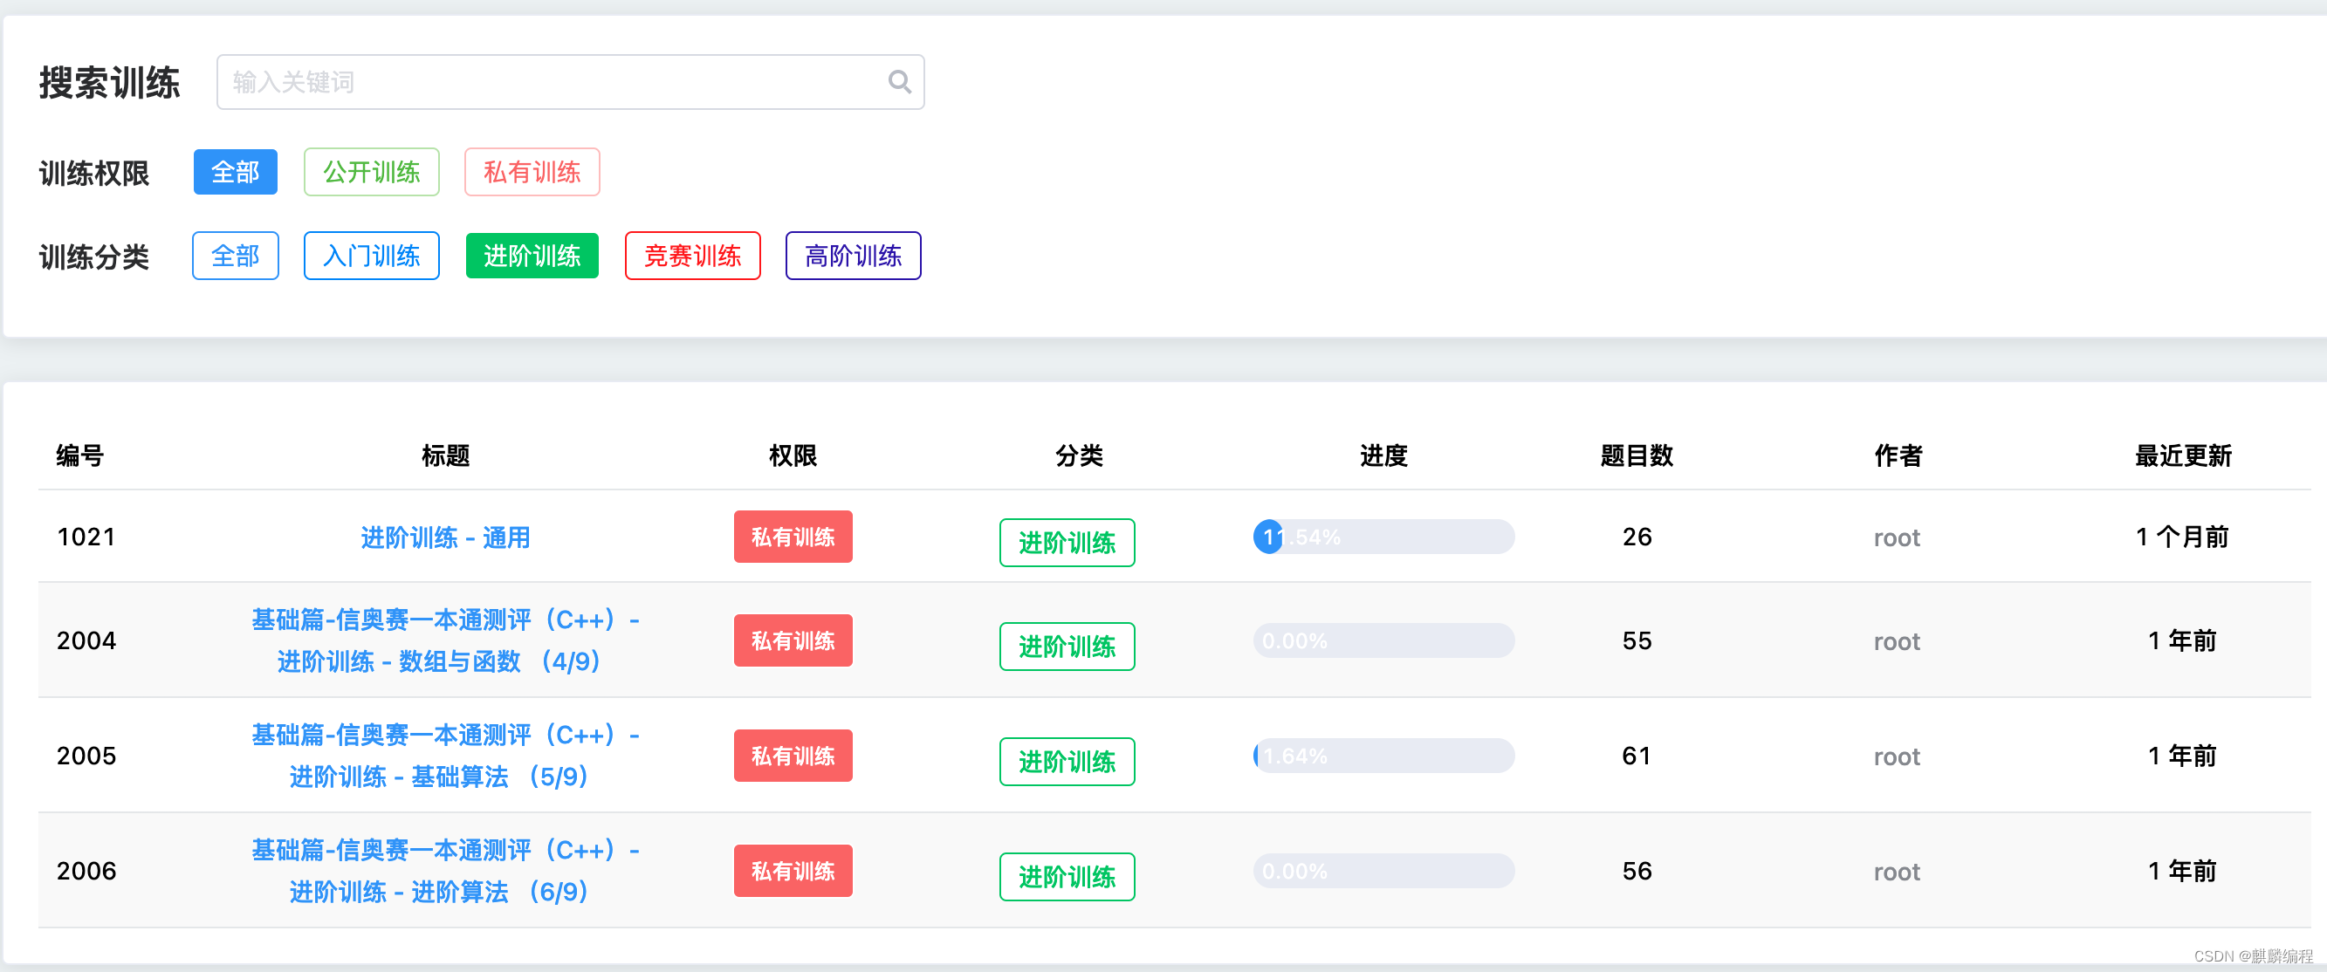This screenshot has height=972, width=2327.
Task: Select 全部 under 训练分类 filter
Action: (x=235, y=256)
